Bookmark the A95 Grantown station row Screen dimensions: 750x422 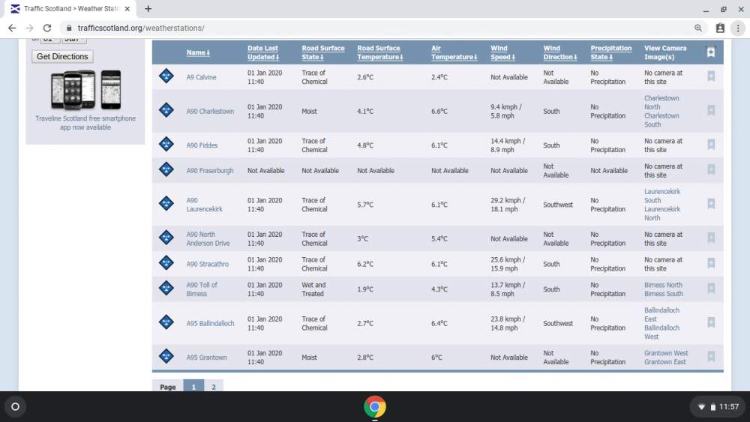(x=711, y=355)
